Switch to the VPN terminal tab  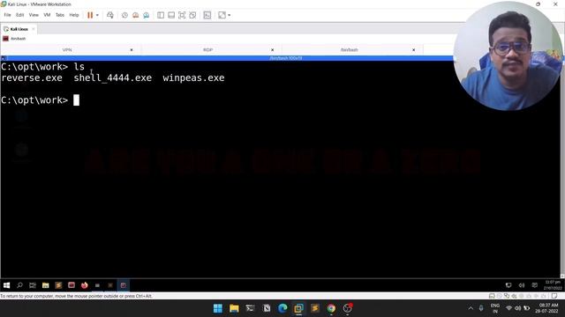point(67,50)
